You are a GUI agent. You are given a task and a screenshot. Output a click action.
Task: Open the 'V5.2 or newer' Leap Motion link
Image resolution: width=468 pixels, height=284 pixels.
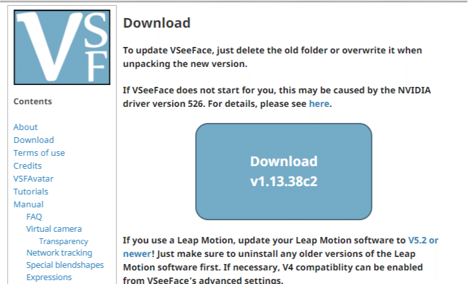(423, 240)
